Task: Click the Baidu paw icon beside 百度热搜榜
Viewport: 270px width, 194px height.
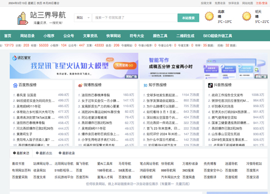Action: [x=15, y=85]
